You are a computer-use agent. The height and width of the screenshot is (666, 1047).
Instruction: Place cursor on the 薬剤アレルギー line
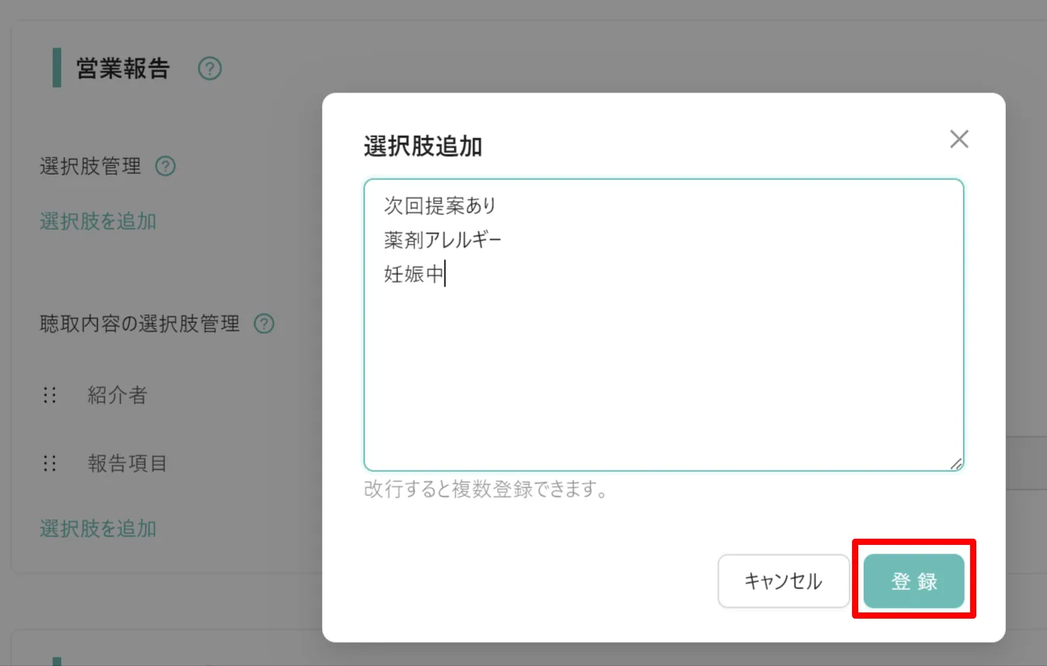[443, 241]
